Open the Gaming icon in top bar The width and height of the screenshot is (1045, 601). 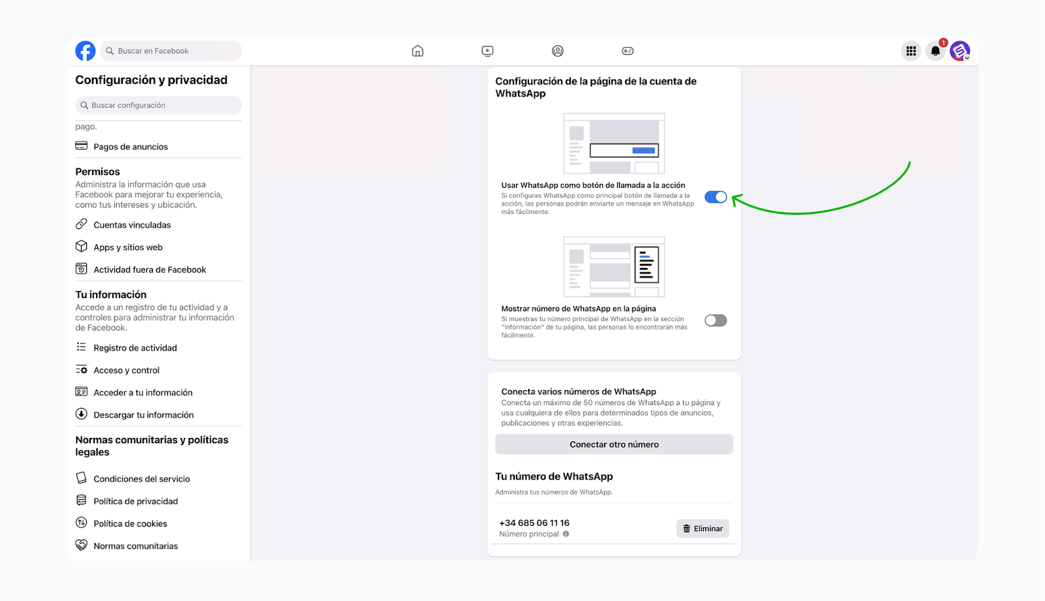click(628, 51)
